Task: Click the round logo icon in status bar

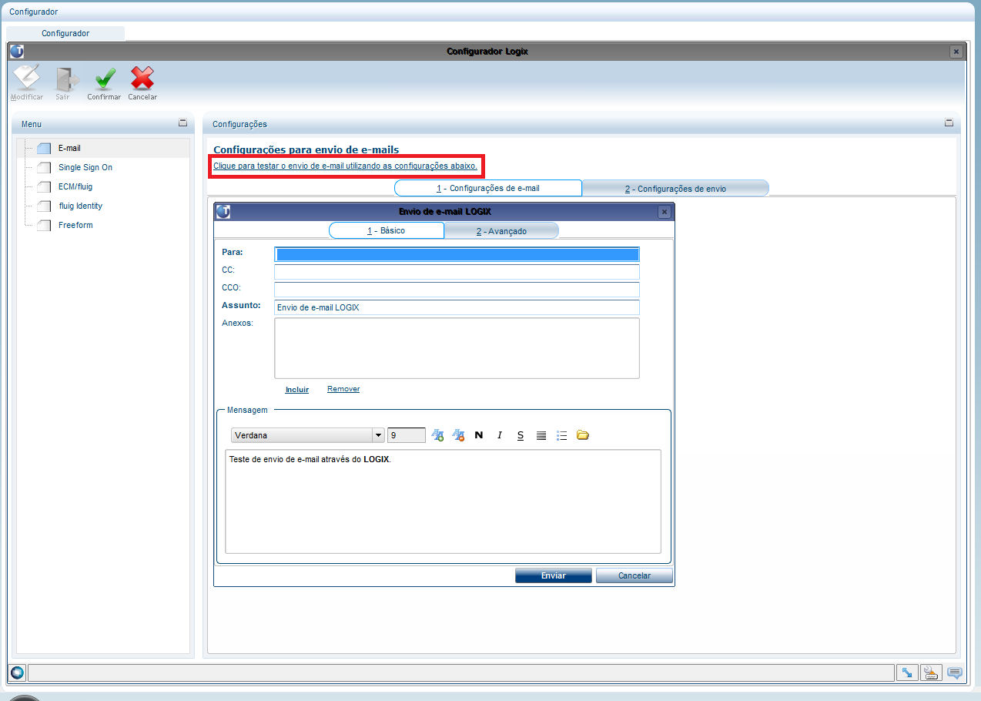Action: (x=17, y=672)
